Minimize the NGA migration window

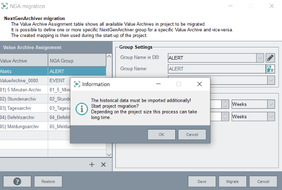[x=230, y=6]
